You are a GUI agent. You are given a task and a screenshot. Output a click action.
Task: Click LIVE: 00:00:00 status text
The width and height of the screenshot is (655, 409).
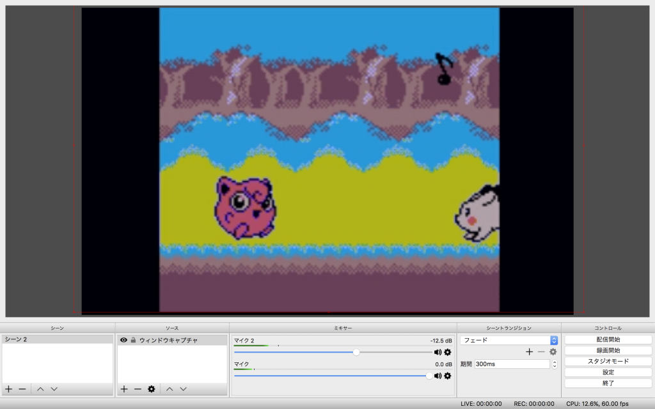(x=481, y=404)
